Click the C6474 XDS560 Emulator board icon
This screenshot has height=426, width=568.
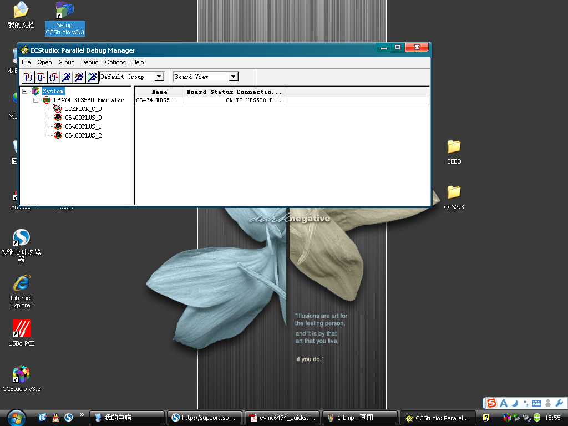point(47,100)
